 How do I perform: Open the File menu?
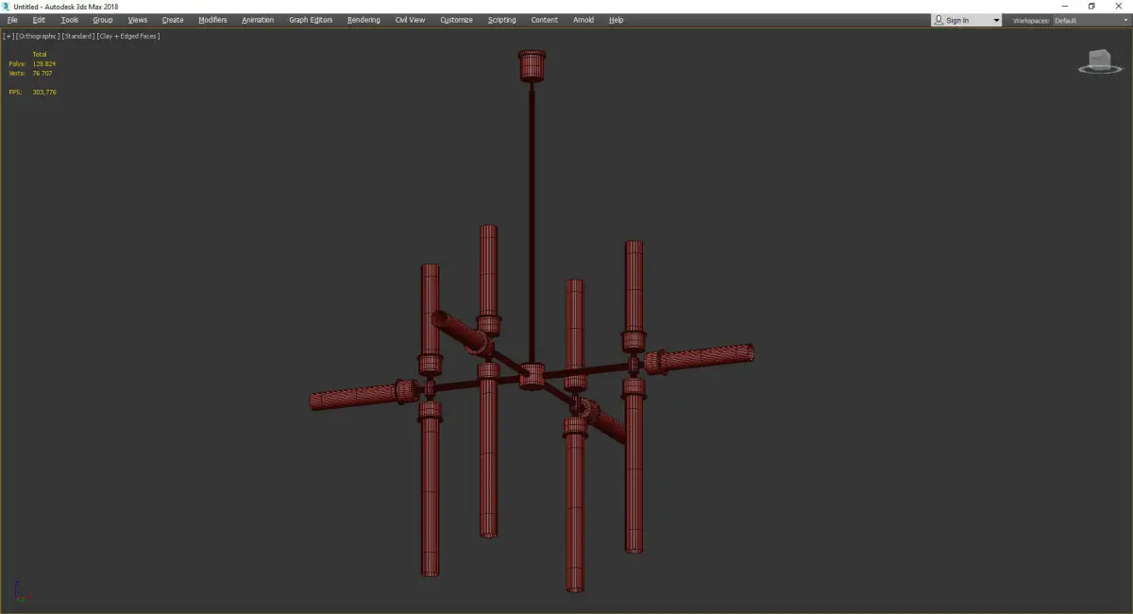coord(12,20)
